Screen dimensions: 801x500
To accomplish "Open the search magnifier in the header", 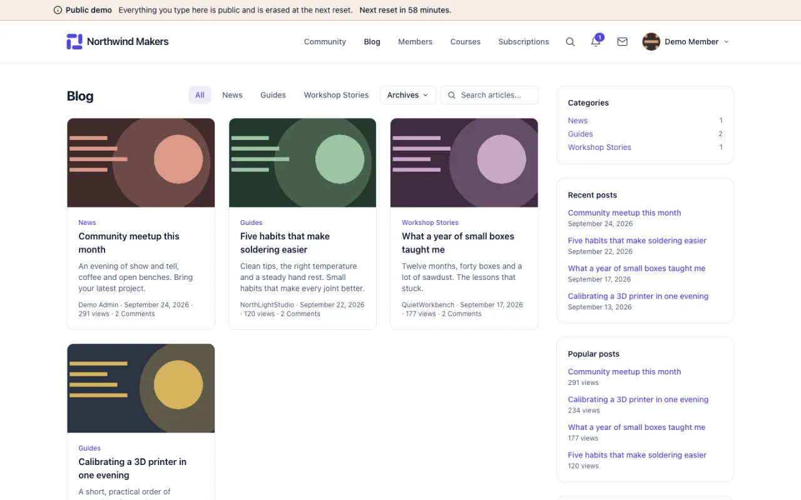I will click(x=570, y=42).
